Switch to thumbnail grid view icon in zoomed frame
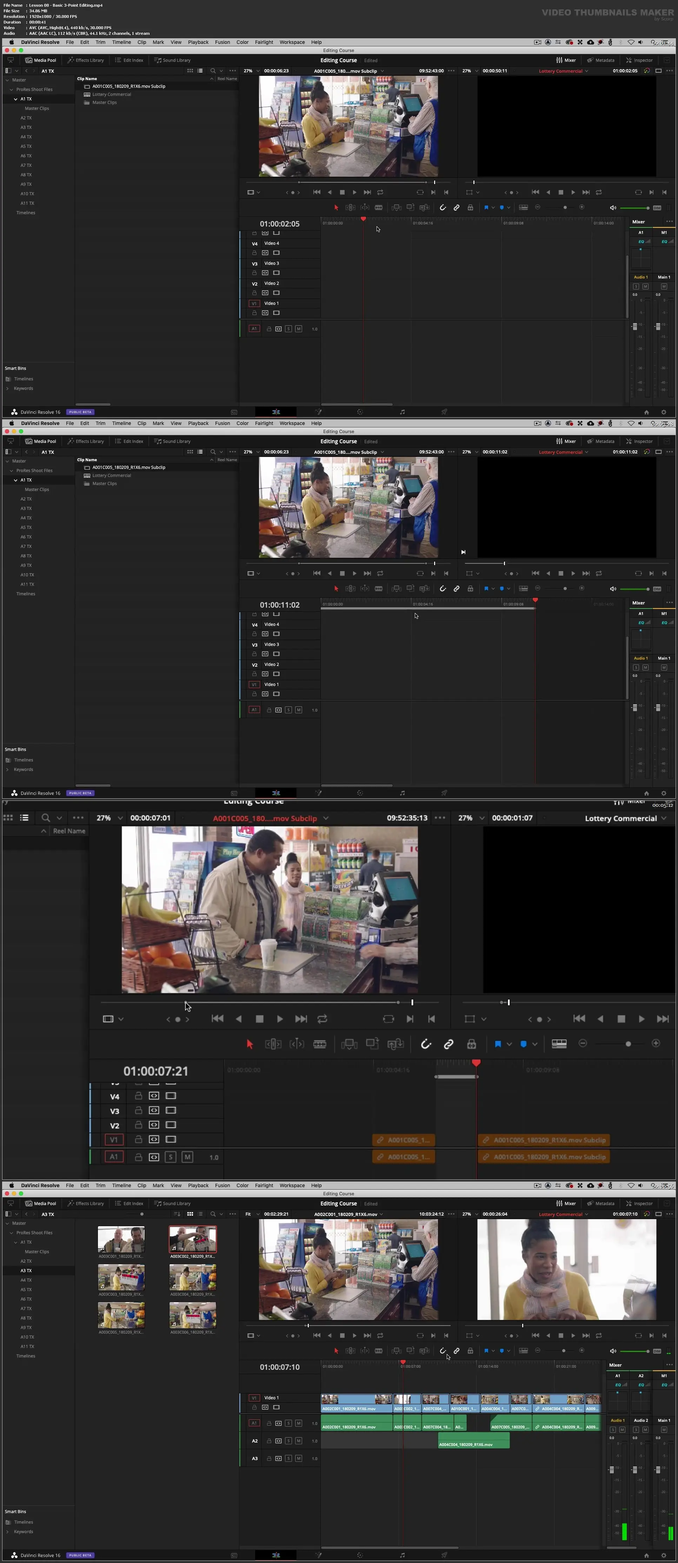Viewport: 678px width, 1563px height. [x=8, y=817]
